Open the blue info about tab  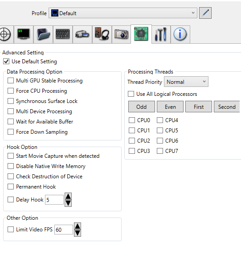click(x=180, y=34)
